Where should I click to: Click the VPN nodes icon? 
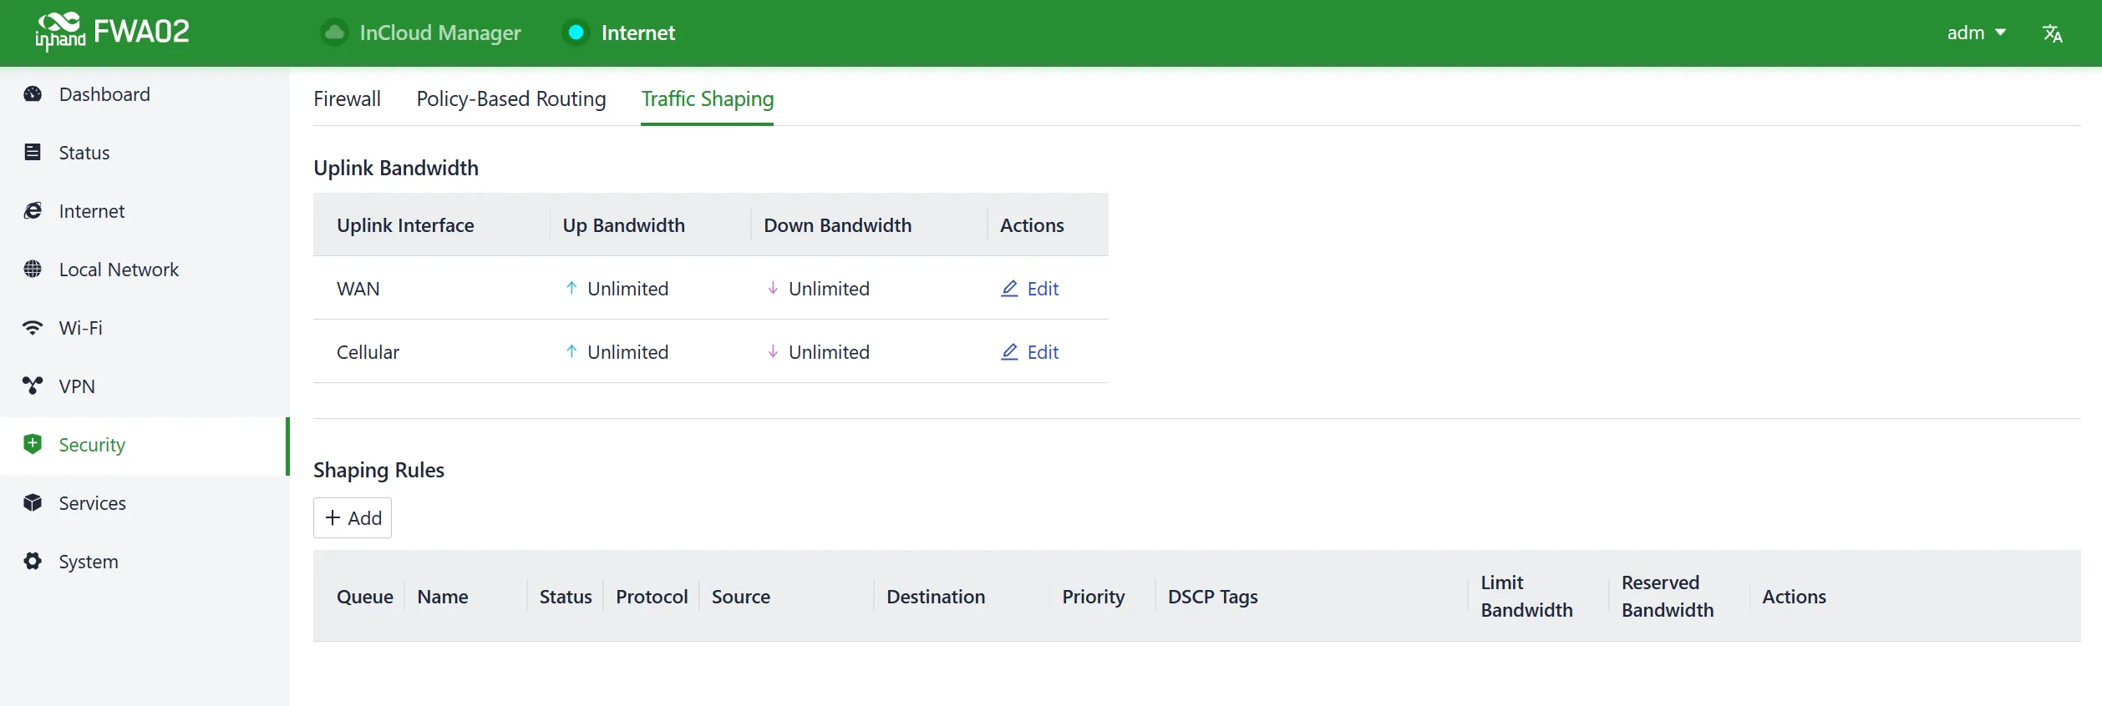click(x=33, y=386)
